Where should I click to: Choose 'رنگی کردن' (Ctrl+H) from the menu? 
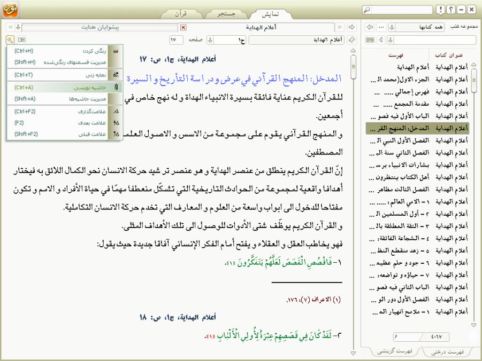(65, 51)
